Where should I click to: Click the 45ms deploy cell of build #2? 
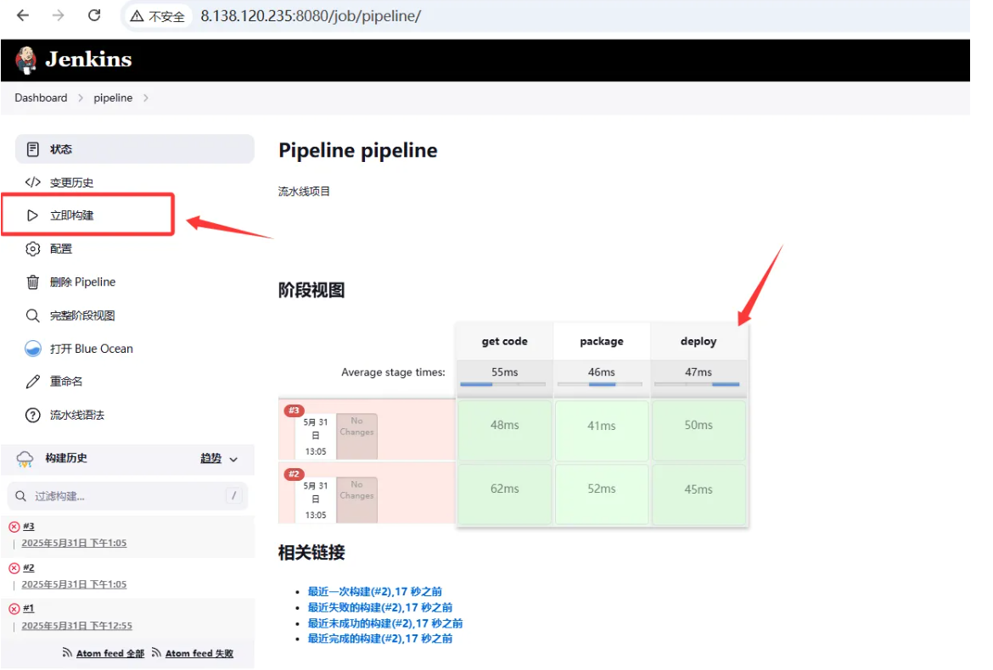pos(698,494)
